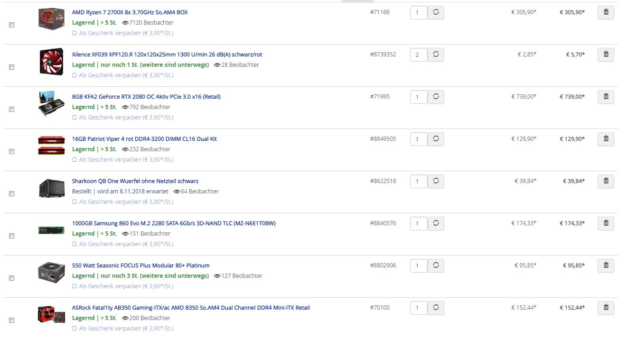The height and width of the screenshot is (339, 618).
Task: Update quantity of Patriot Viper 4 RAM
Action: [x=436, y=139]
